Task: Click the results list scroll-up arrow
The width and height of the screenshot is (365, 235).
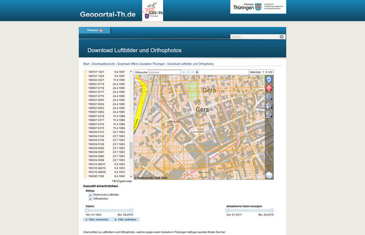Action: click(131, 72)
